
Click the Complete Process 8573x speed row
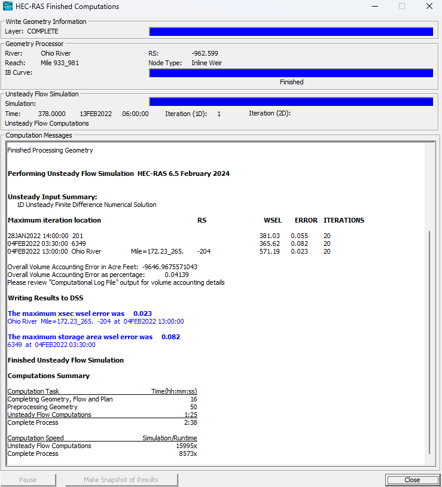102,453
